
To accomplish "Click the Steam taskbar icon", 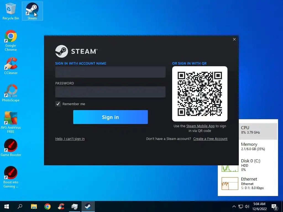I will pos(88,206).
